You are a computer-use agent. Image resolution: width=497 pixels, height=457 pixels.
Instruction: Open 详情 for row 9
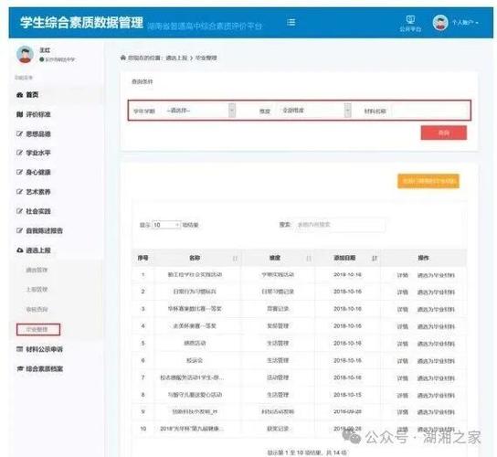(x=403, y=412)
